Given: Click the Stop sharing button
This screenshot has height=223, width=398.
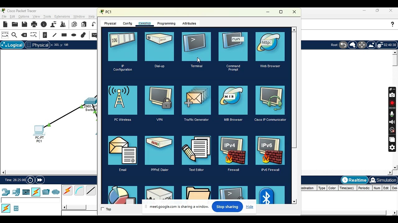Looking at the screenshot, I should (227, 207).
